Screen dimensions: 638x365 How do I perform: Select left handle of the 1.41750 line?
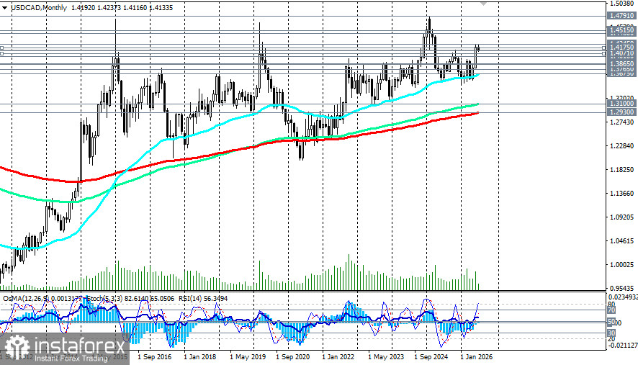(x=1, y=48)
